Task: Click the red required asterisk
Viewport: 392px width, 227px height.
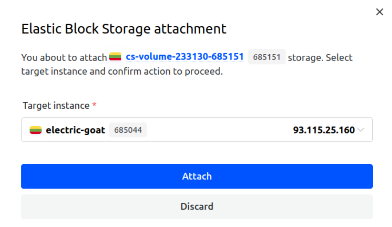Action: click(x=94, y=105)
